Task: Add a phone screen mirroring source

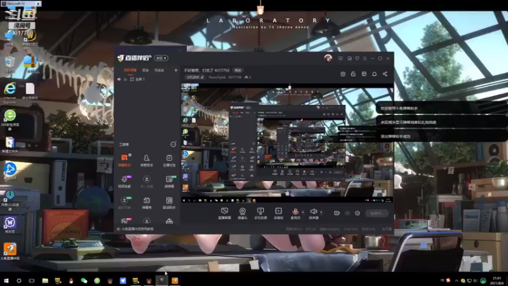Action: pyautogui.click(x=260, y=214)
